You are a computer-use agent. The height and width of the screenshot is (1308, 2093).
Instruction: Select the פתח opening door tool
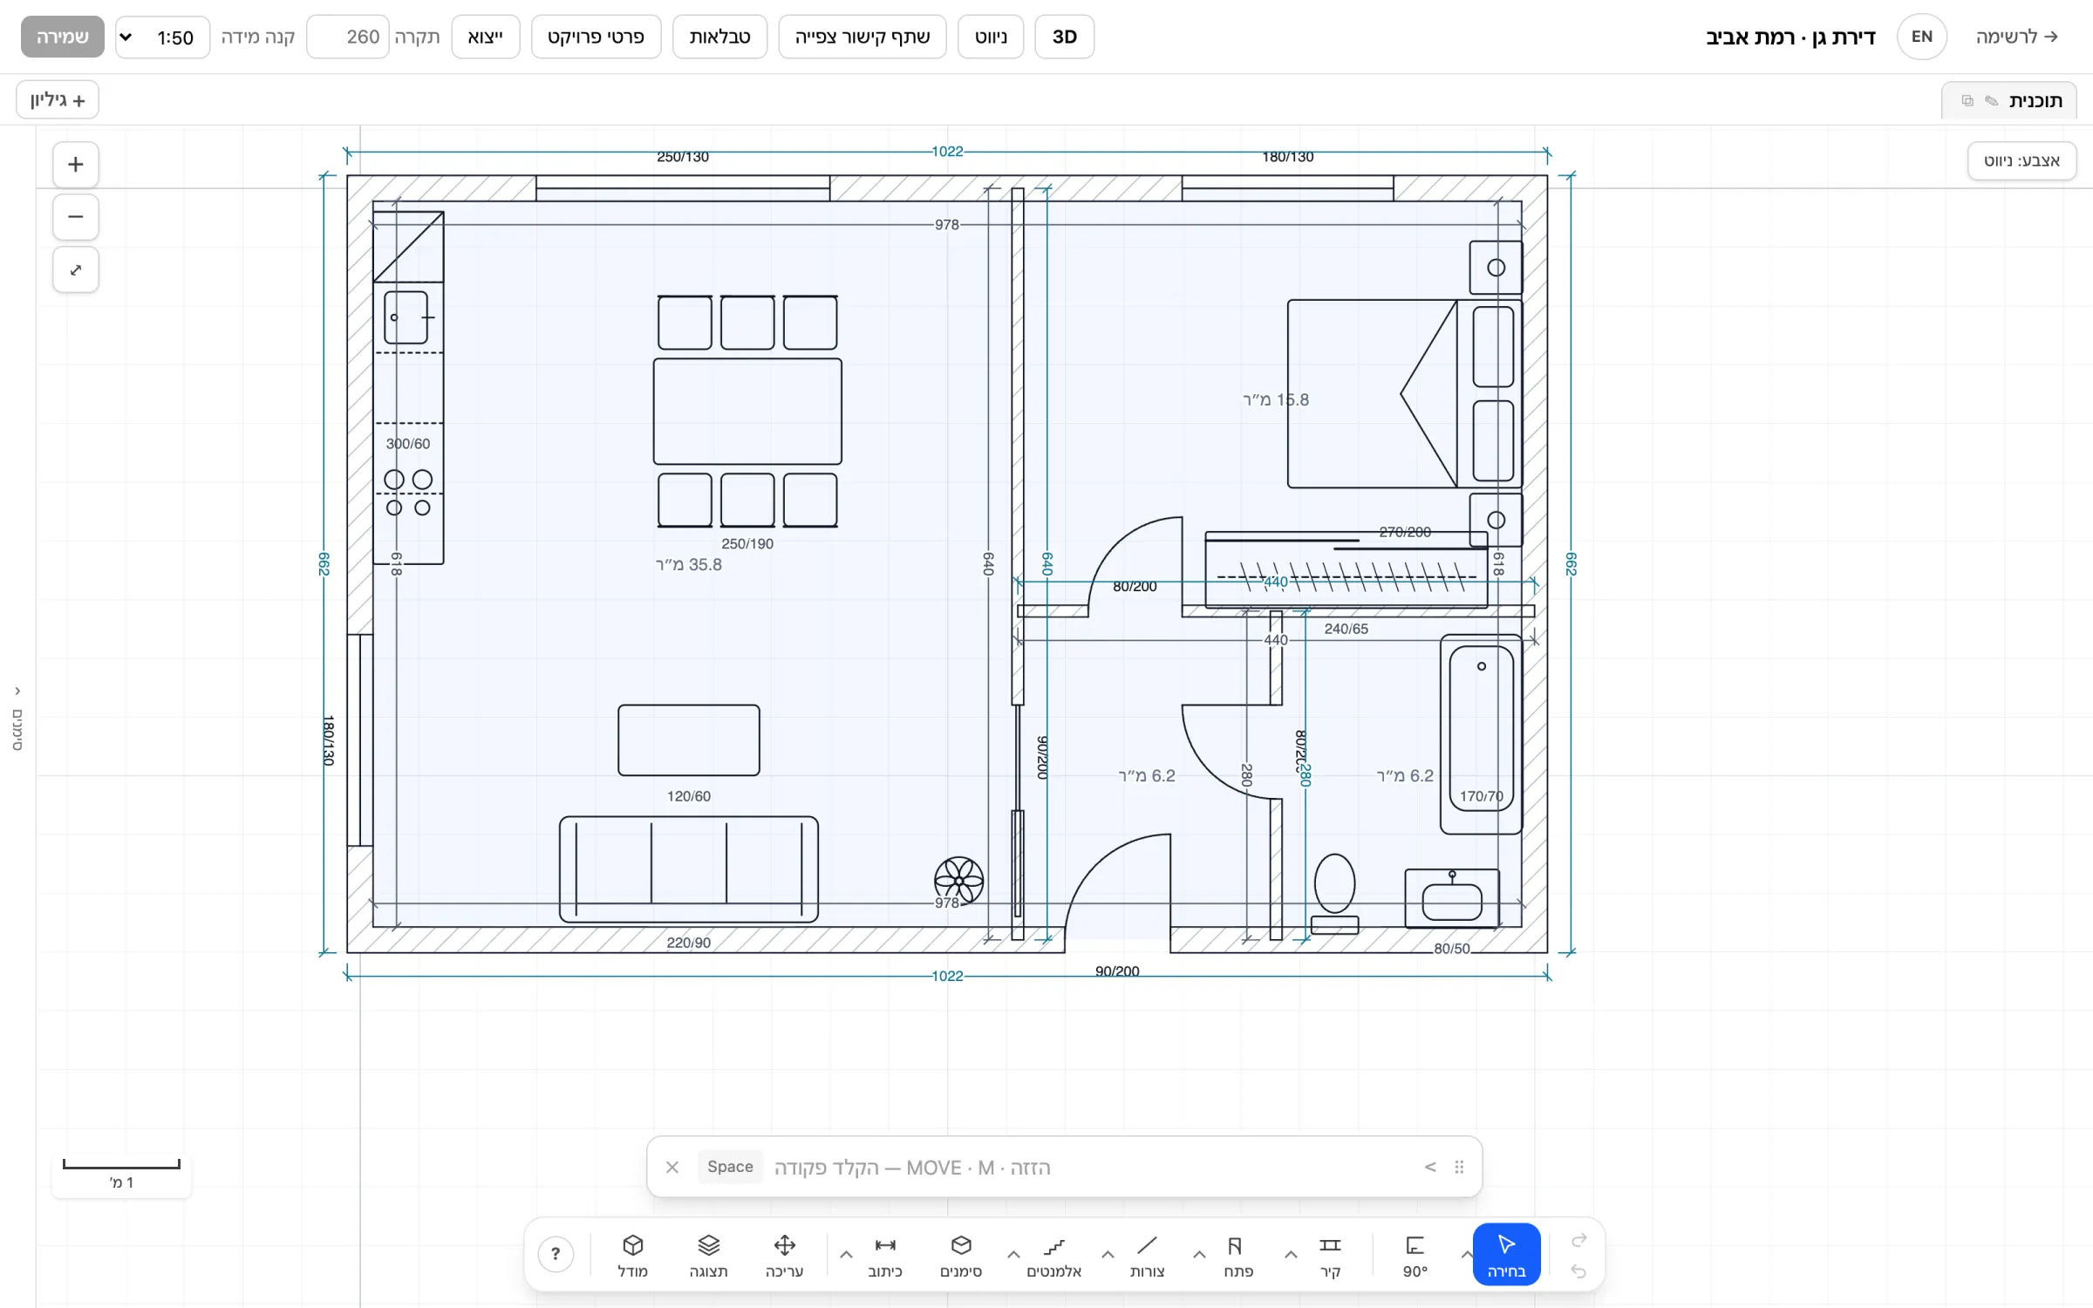(x=1237, y=1254)
